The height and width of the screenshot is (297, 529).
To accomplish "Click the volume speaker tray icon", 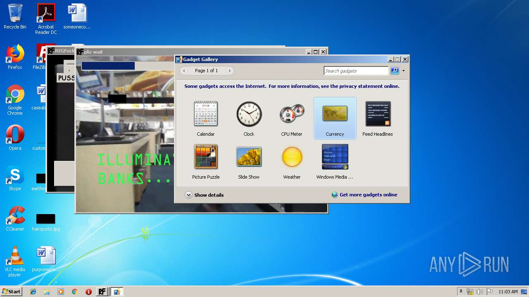I will [x=479, y=292].
